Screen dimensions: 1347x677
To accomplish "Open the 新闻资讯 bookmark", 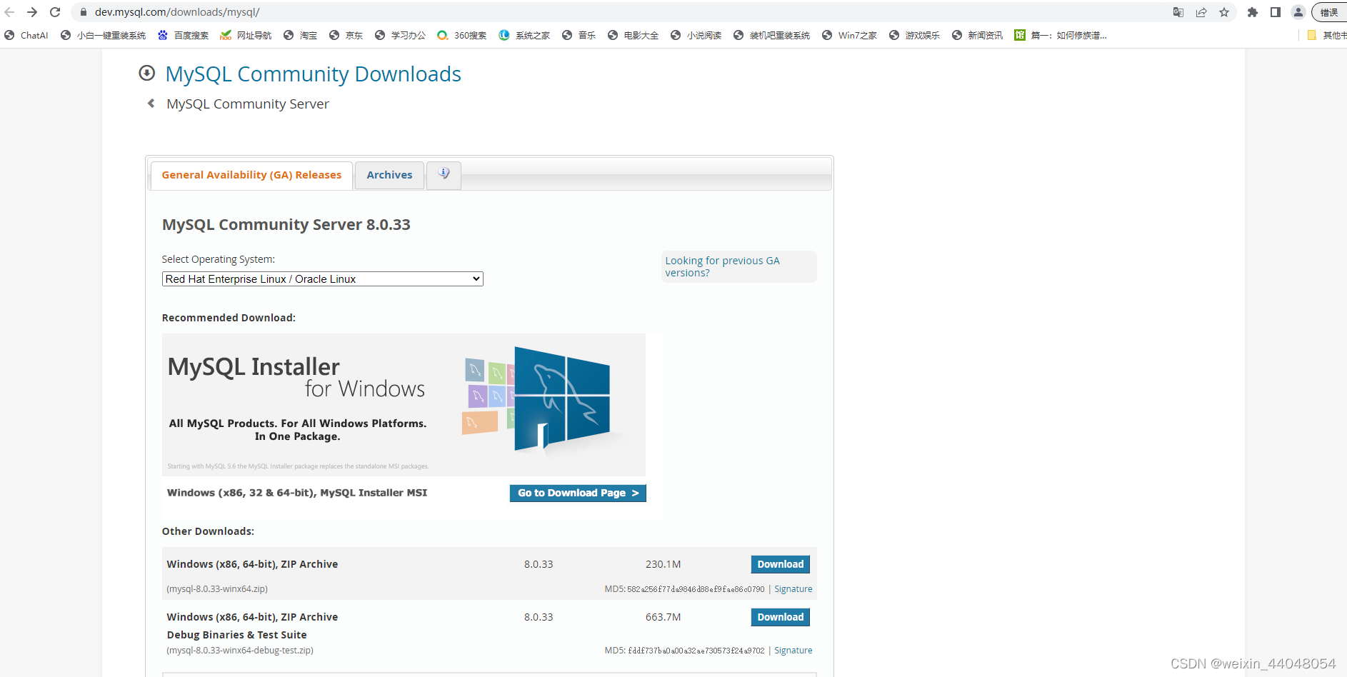I will tap(978, 35).
